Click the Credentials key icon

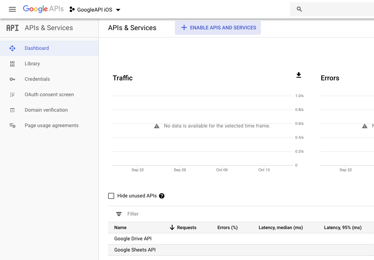pos(12,79)
